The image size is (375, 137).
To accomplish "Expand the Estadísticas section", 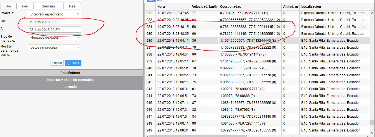I will pyautogui.click(x=72, y=73).
